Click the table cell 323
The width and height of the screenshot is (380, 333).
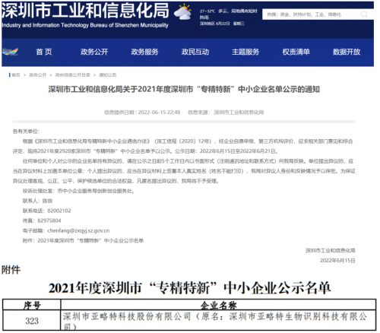tap(32, 321)
